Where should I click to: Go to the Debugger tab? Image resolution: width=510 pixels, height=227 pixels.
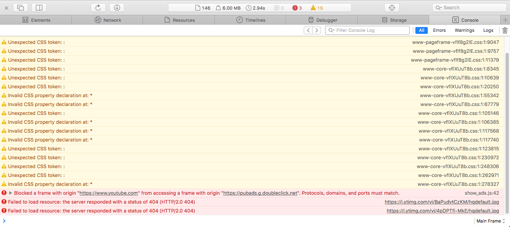click(322, 20)
